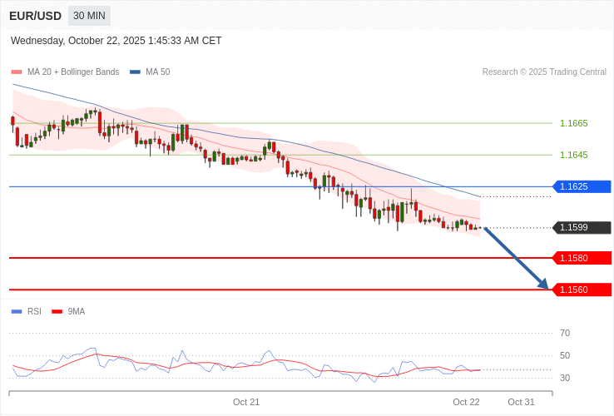This screenshot has height=416, width=614.
Task: Toggle the MA 50 legend label
Action: click(157, 72)
